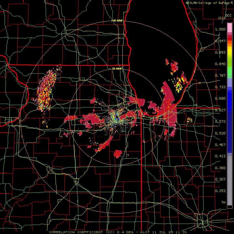The width and height of the screenshot is (234, 234).
Task: Click the 1.000 legend value
Action: (x=220, y=29)
